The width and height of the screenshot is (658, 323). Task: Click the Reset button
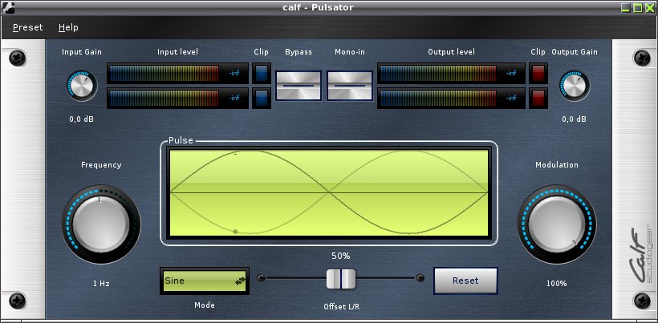pyautogui.click(x=465, y=281)
